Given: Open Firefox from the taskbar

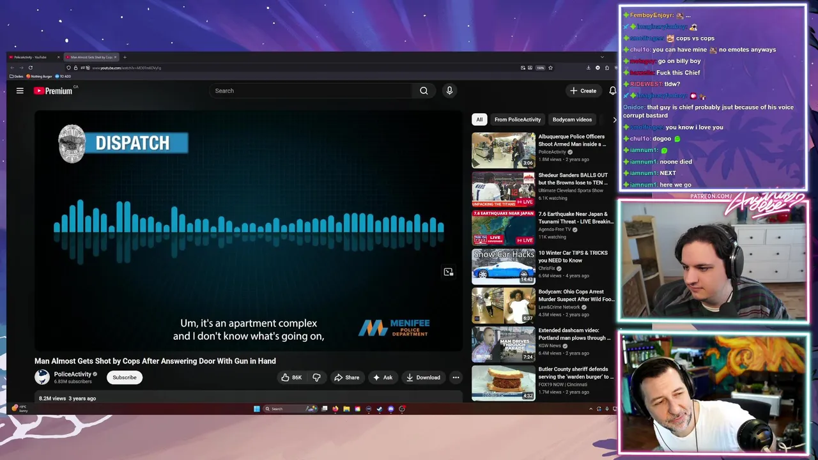Looking at the screenshot, I should click(335, 409).
